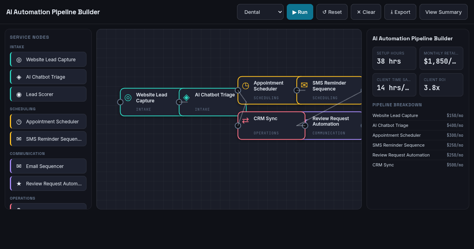Click the sync arrows icon on CRM Sync node
Screen dimensions: 474x249
tap(245, 121)
